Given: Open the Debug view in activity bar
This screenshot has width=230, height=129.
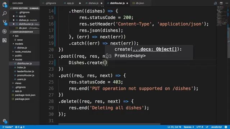Looking at the screenshot, I should [4, 31].
